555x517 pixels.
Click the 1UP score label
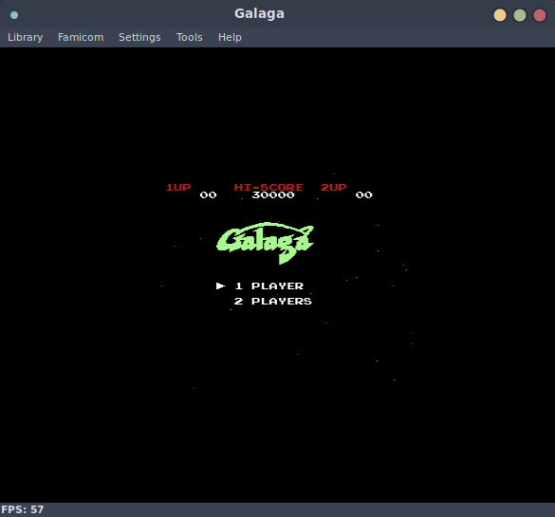(x=178, y=187)
